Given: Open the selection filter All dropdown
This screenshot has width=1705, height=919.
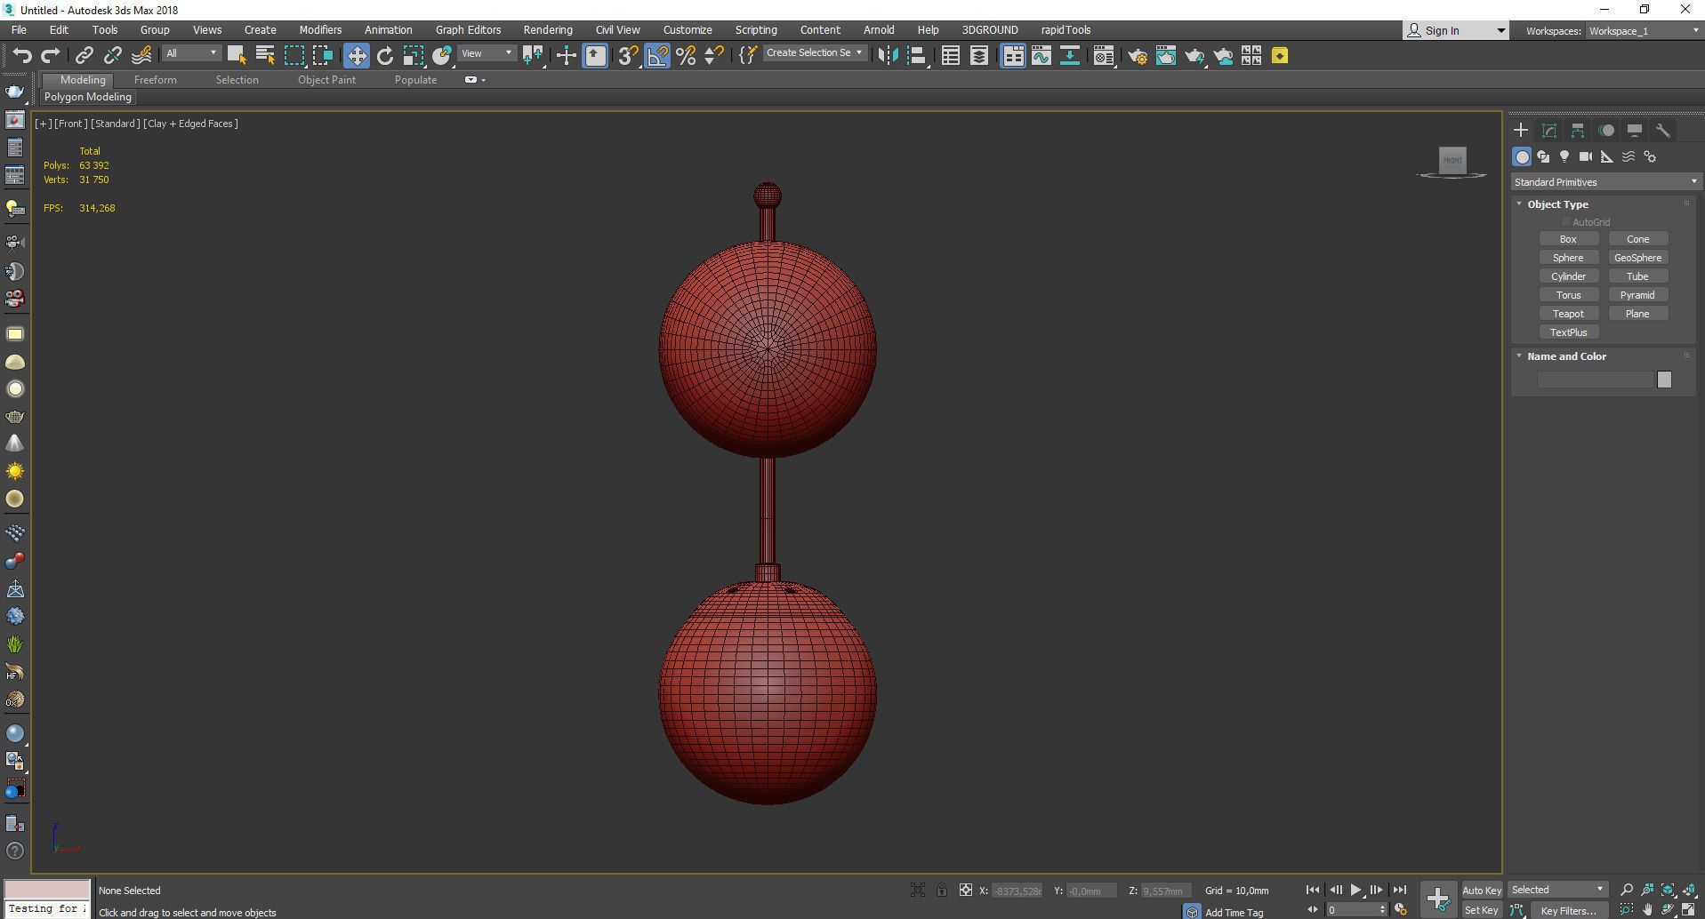Looking at the screenshot, I should click(192, 53).
